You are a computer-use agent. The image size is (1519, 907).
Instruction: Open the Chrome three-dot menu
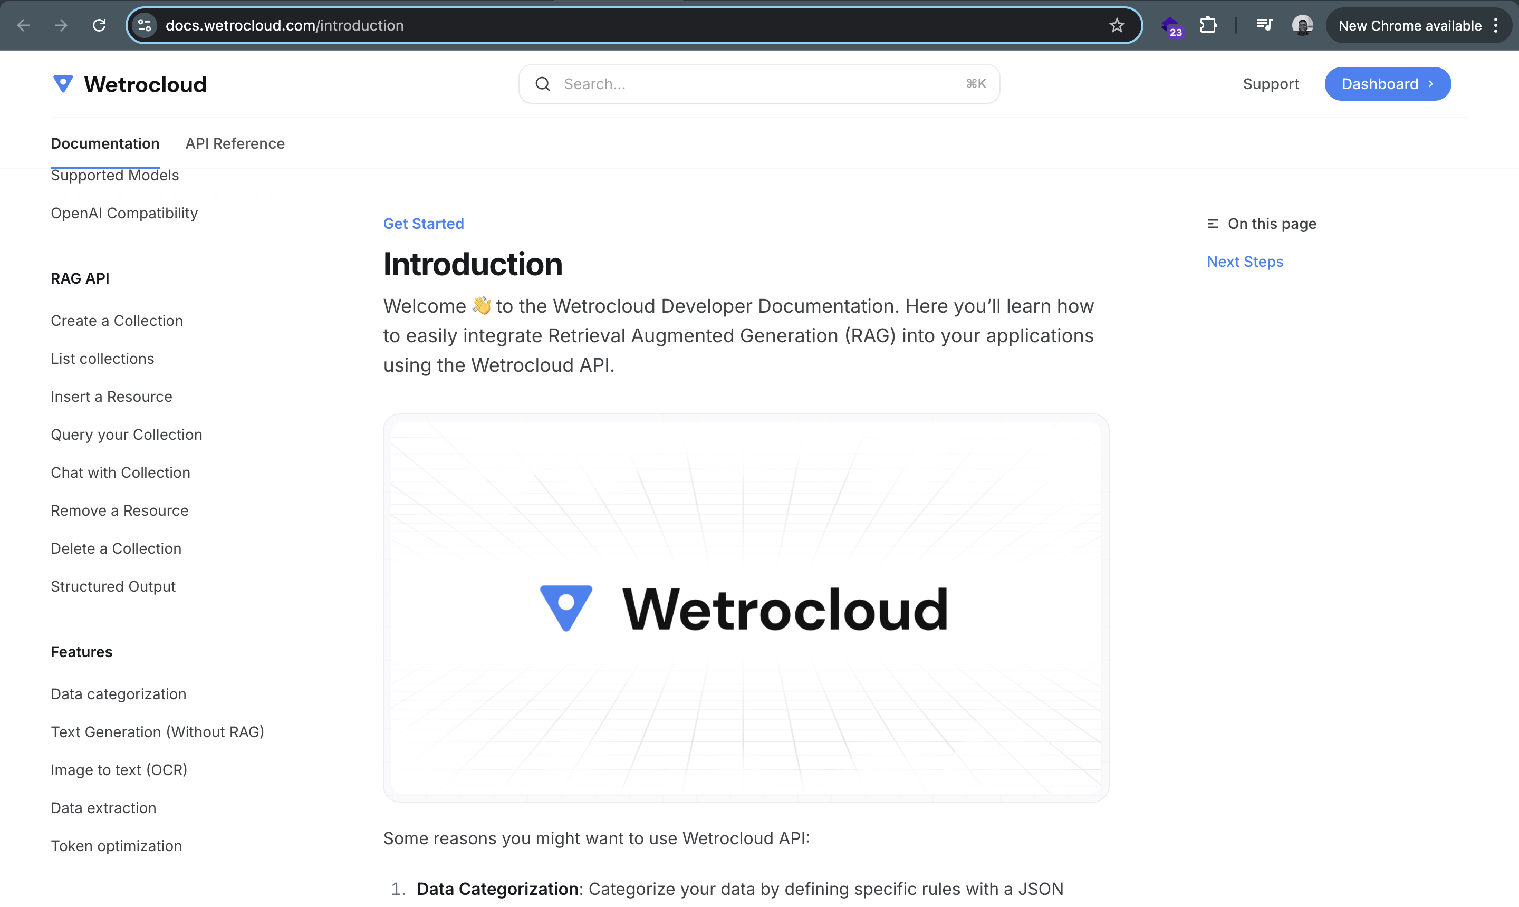click(1496, 25)
